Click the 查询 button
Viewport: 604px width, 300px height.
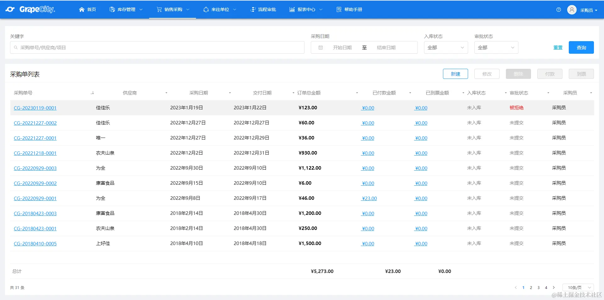(x=581, y=48)
